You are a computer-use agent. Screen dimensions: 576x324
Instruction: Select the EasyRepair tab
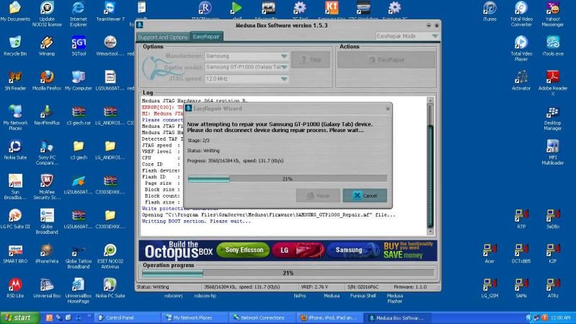206,36
